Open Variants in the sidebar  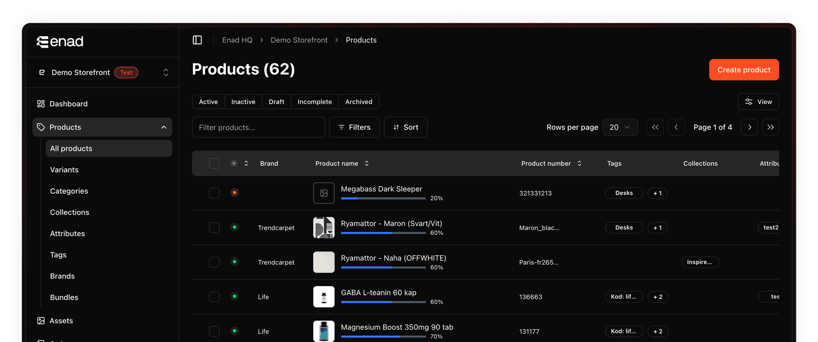coord(64,170)
